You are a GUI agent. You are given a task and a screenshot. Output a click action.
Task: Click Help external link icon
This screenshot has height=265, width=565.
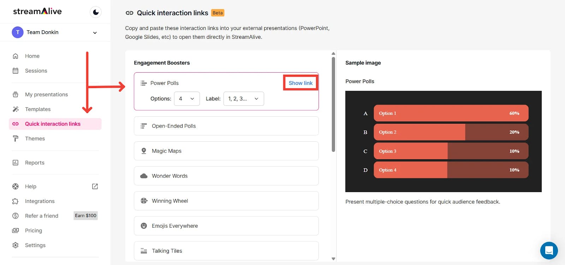tap(95, 186)
